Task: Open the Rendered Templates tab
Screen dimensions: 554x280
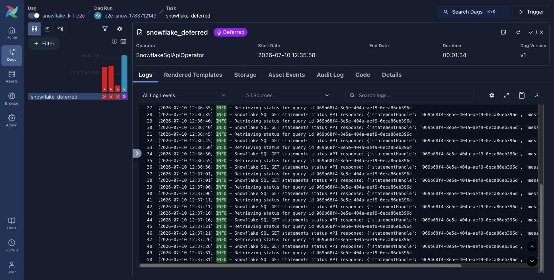Action: (193, 75)
